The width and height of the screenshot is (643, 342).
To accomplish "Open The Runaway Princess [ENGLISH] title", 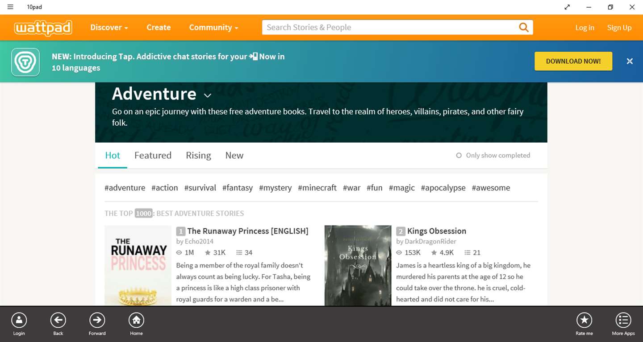I will 248,231.
